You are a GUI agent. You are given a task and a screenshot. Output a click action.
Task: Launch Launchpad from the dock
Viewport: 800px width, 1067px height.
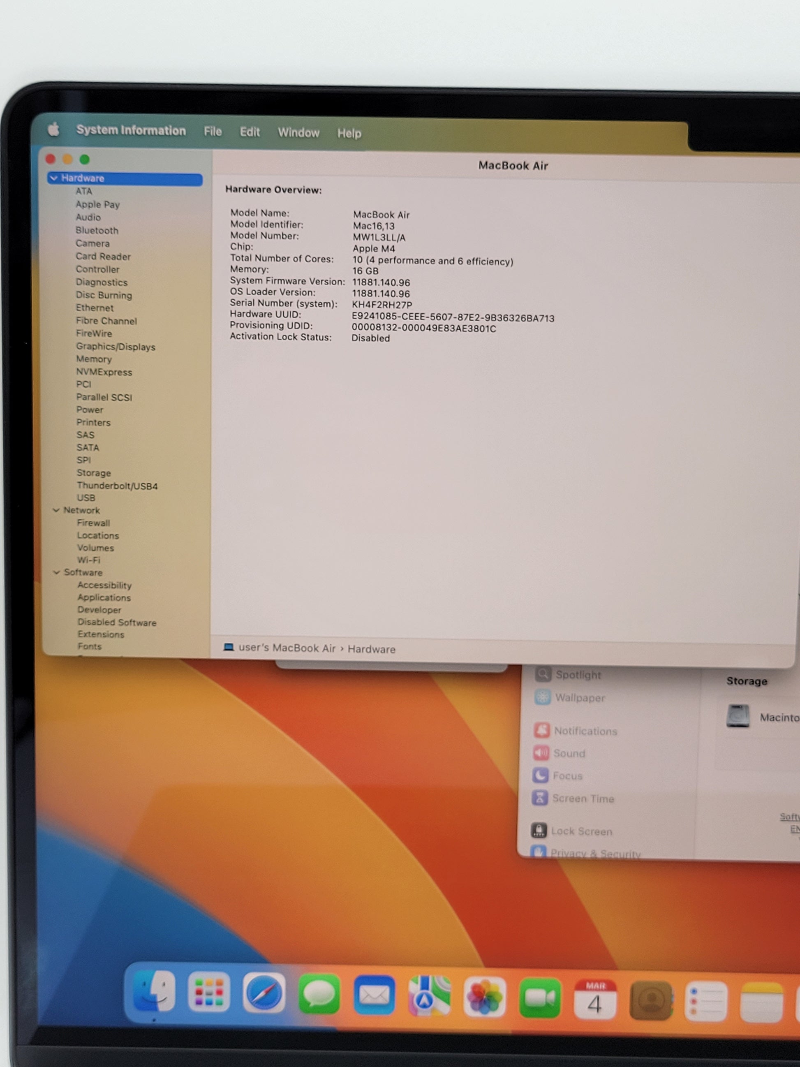pos(209,993)
